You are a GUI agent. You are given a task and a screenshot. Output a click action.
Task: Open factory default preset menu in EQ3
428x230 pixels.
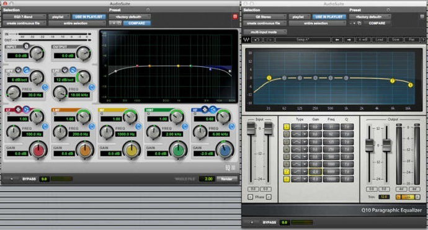point(130,17)
